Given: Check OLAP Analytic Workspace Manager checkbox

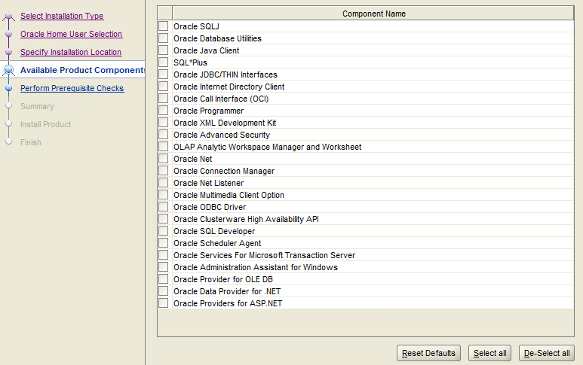Looking at the screenshot, I should [x=163, y=147].
